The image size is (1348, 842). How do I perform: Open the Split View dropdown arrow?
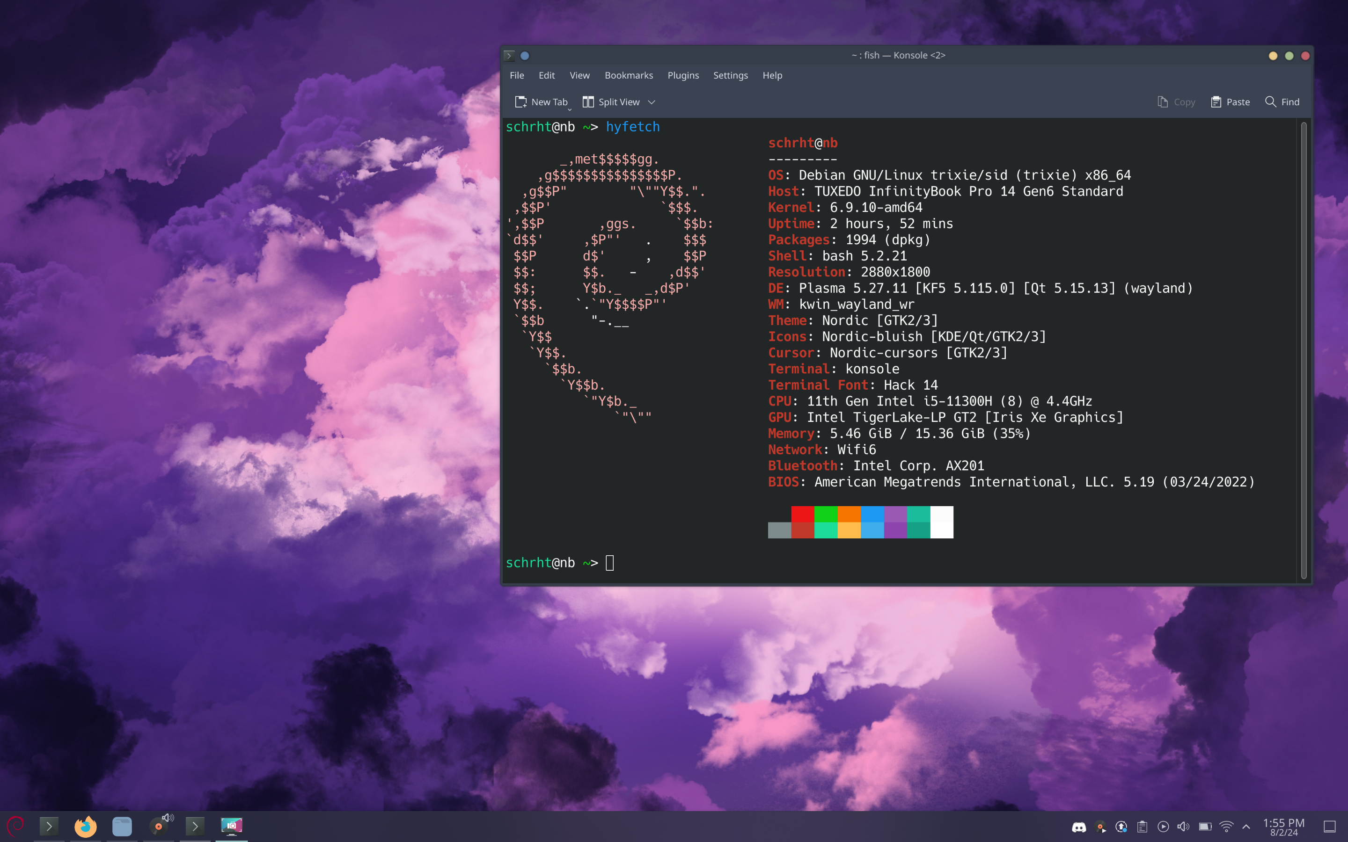[651, 102]
